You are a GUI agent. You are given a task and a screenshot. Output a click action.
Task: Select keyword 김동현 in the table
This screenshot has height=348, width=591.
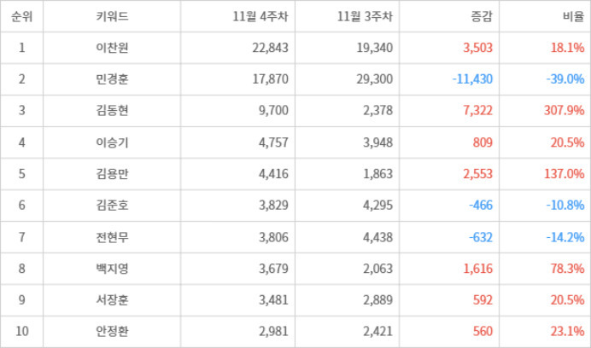point(113,111)
